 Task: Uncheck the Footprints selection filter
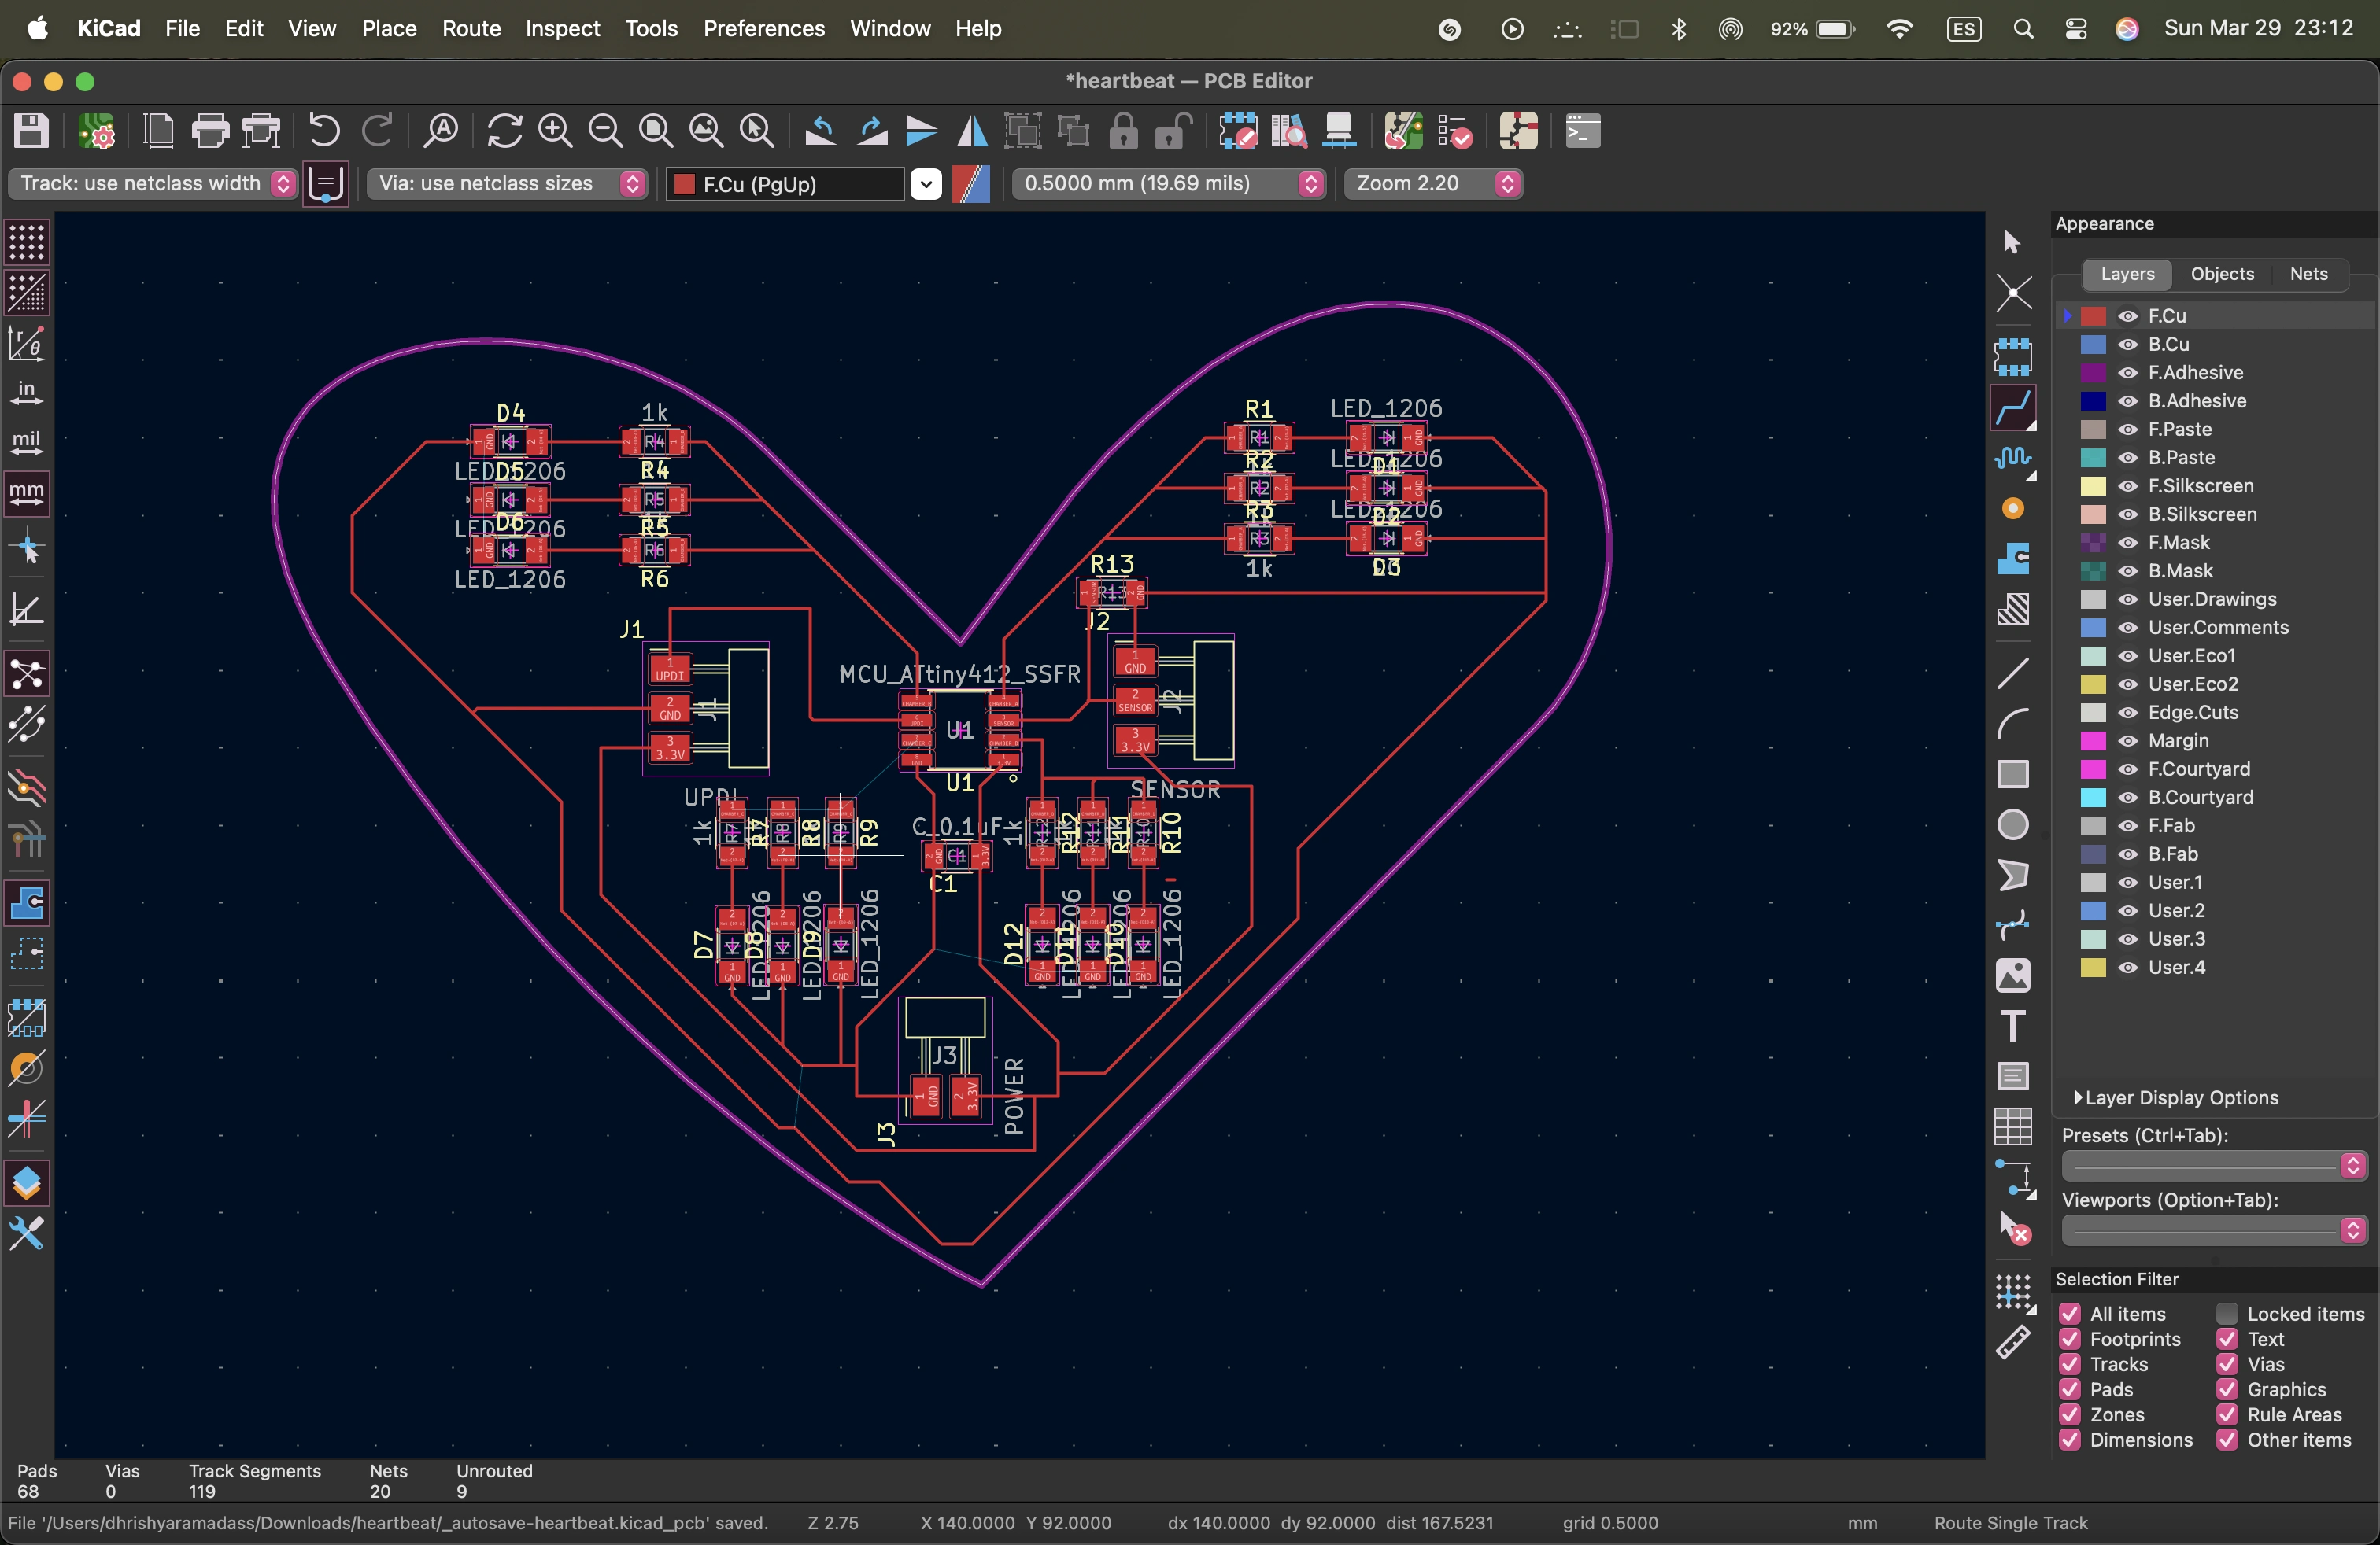(2070, 1339)
